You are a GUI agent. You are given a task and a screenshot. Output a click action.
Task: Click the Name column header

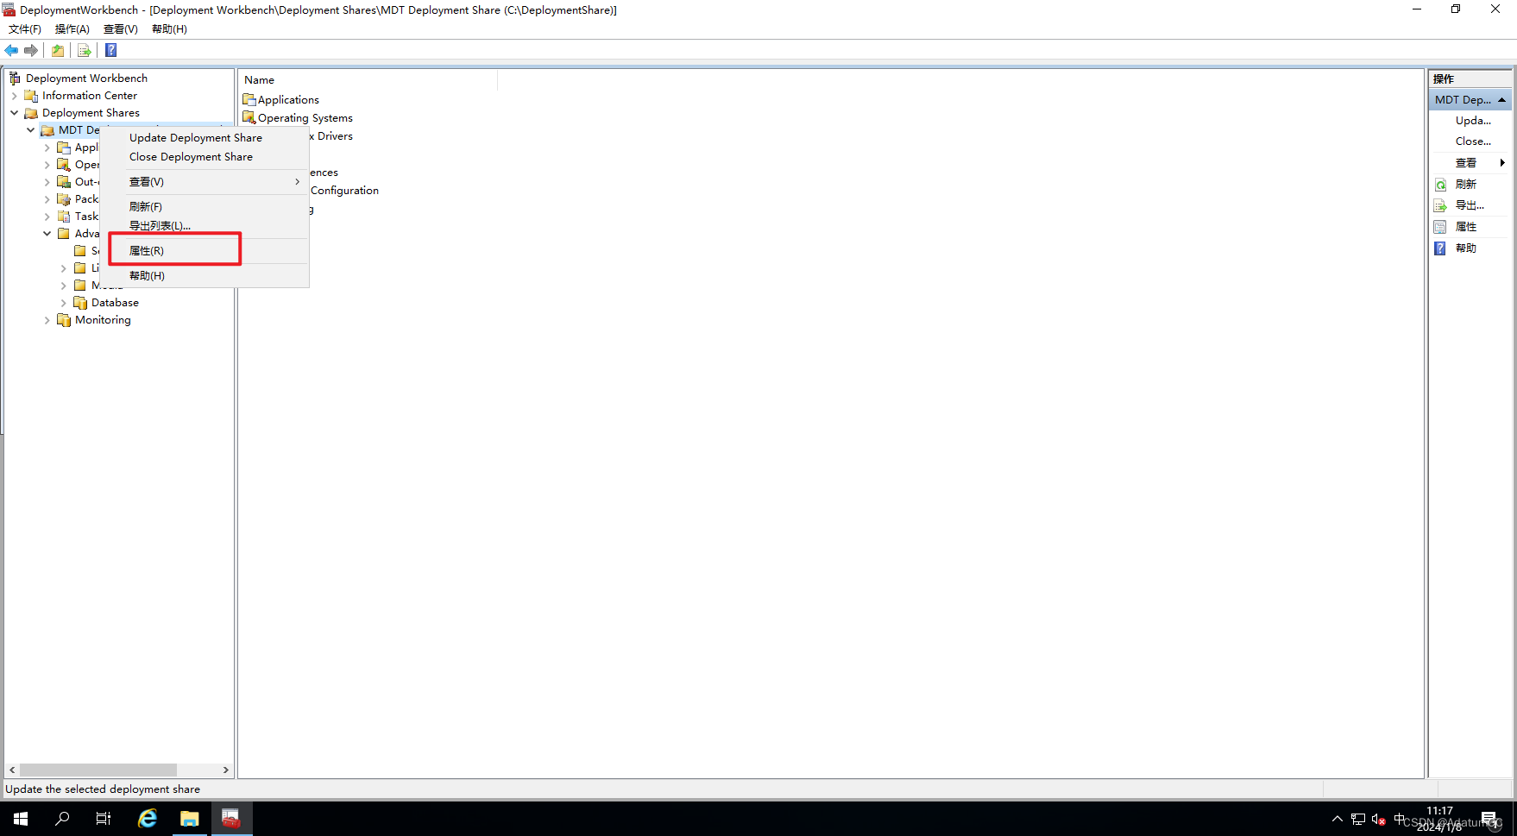[x=368, y=80]
